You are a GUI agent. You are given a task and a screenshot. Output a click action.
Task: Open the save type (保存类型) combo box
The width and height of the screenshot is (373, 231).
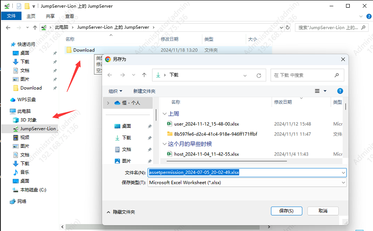tap(247, 182)
